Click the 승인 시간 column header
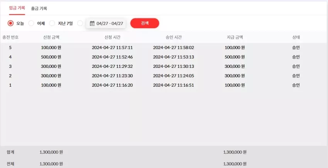The width and height of the screenshot is (328, 168). pyautogui.click(x=173, y=37)
